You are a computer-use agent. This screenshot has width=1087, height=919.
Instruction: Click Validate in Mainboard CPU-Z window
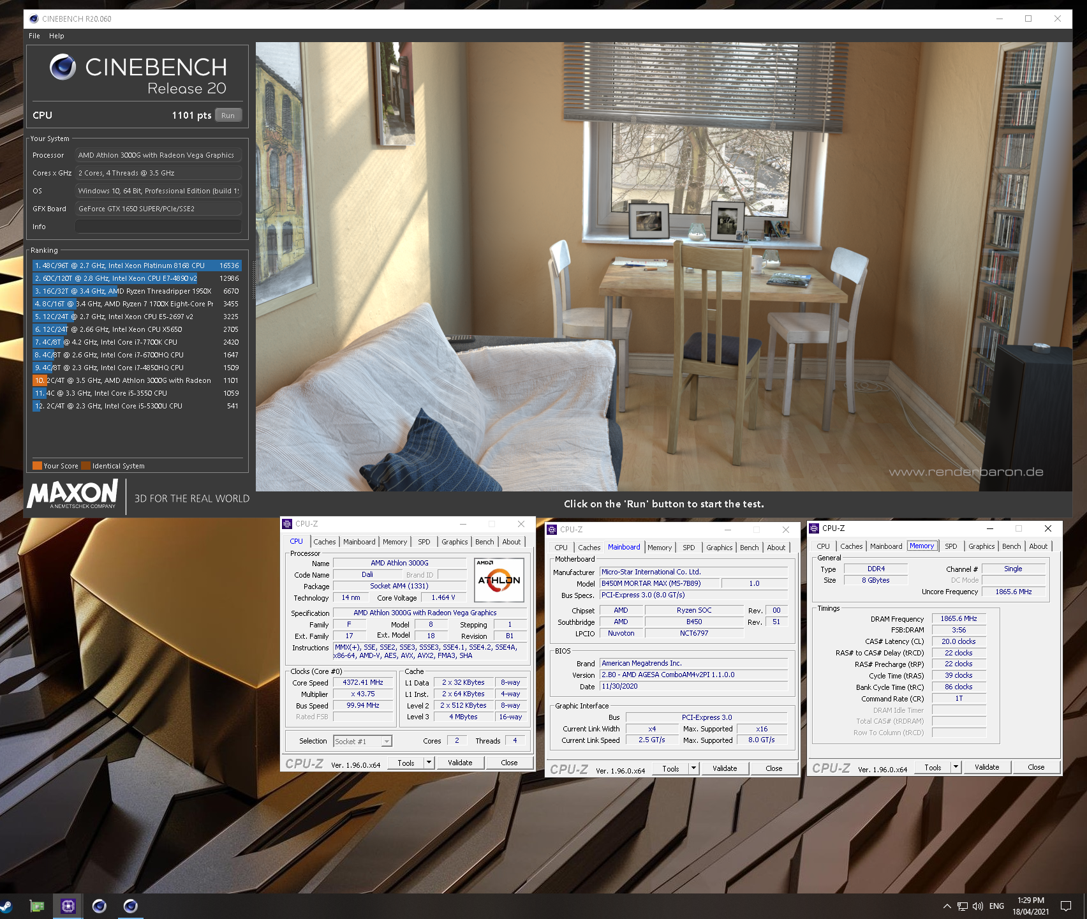click(725, 768)
